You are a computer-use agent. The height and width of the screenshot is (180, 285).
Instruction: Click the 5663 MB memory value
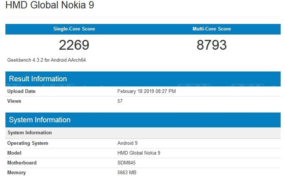pos(127,173)
